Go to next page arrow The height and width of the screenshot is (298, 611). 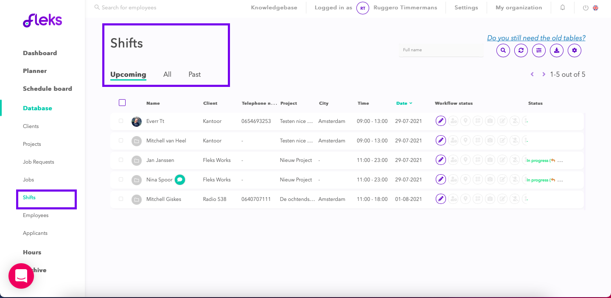click(544, 74)
